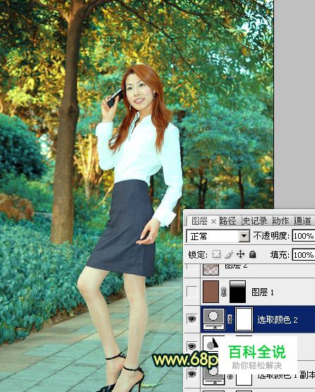Viewport: 315px width, 392px height.
Task: Lock transparent pixels icon in Layers panel
Action: 216,254
